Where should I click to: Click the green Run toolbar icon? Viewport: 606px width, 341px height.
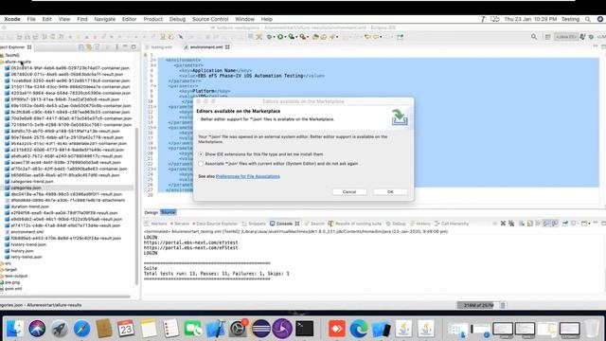click(x=280, y=37)
